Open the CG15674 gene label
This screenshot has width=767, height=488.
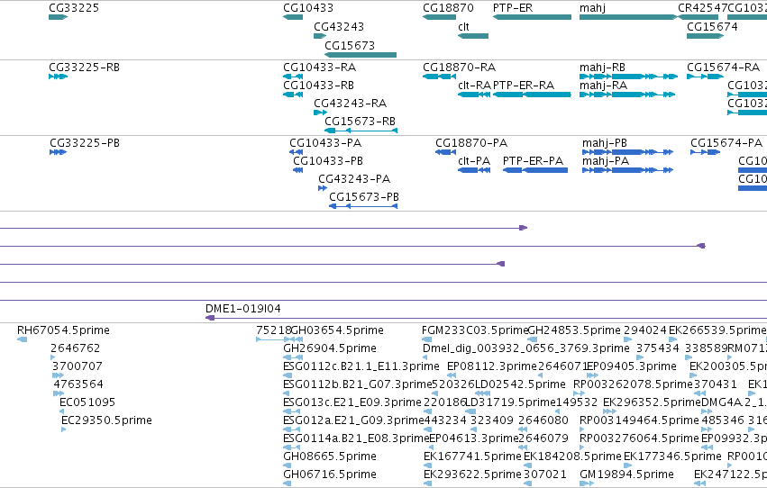click(712, 26)
